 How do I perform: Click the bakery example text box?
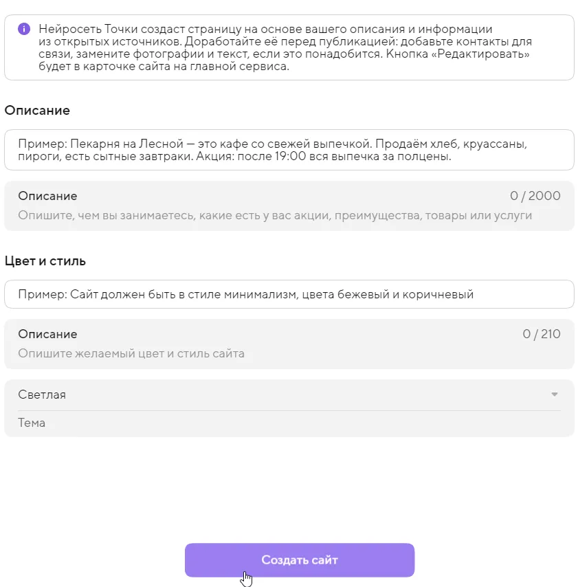[289, 150]
